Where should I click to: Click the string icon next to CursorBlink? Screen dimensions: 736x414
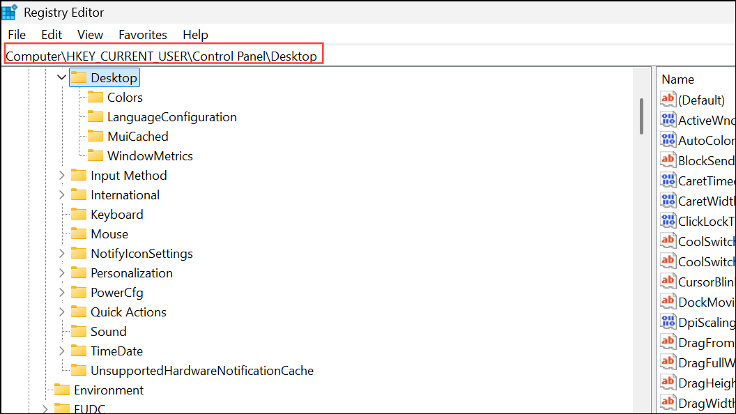[x=668, y=282]
